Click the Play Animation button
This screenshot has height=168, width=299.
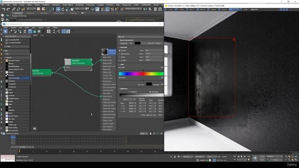click(x=242, y=156)
